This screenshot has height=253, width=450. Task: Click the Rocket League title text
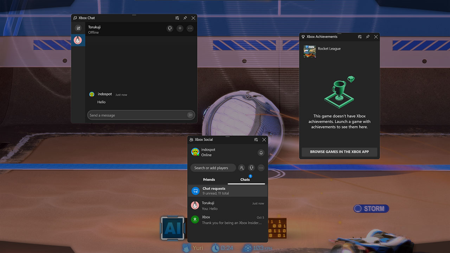(329, 48)
